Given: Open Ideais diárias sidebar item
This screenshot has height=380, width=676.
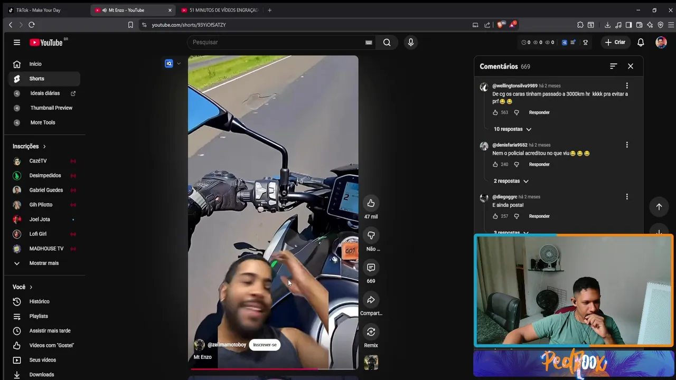Looking at the screenshot, I should tap(44, 93).
